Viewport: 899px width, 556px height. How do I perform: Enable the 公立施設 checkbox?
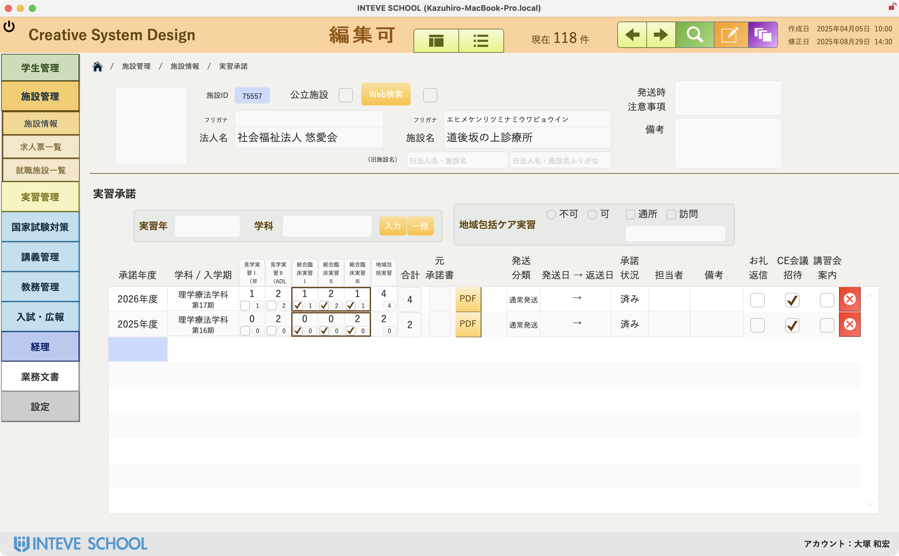point(346,95)
